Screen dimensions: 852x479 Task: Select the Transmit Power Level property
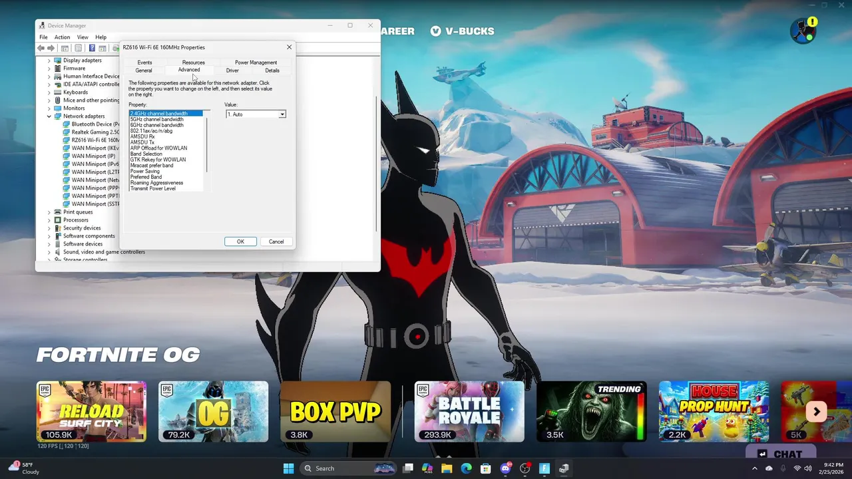pyautogui.click(x=153, y=188)
